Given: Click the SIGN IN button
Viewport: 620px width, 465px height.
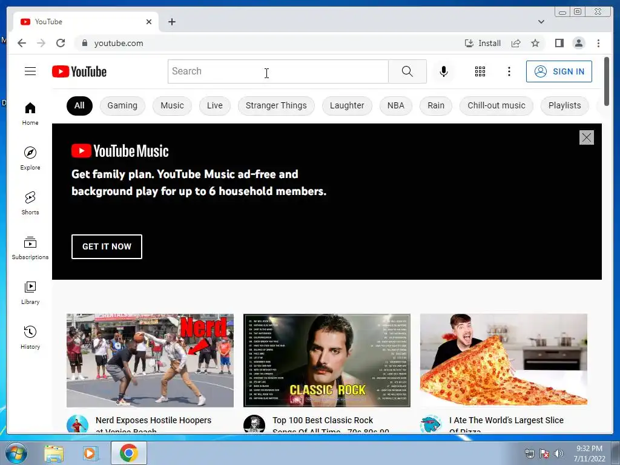Looking at the screenshot, I should 559,71.
